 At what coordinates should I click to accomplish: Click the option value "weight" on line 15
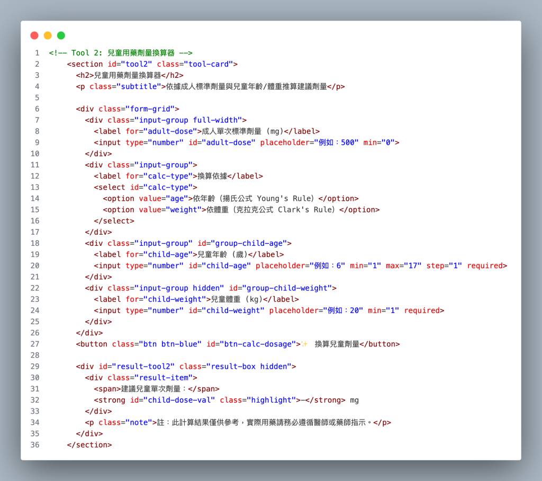click(184, 210)
